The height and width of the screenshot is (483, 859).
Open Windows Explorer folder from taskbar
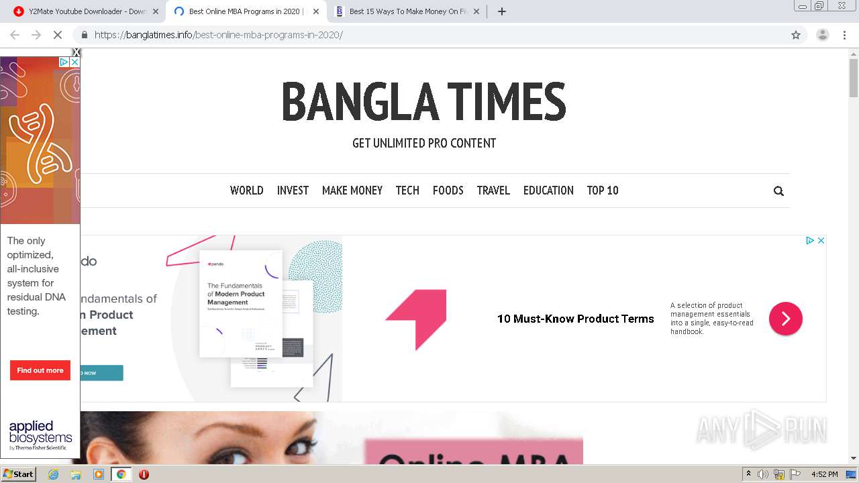76,474
